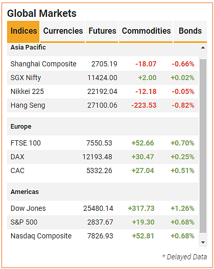Show the Bonds tab
Viewport: 214px width, 269px height.
click(190, 32)
